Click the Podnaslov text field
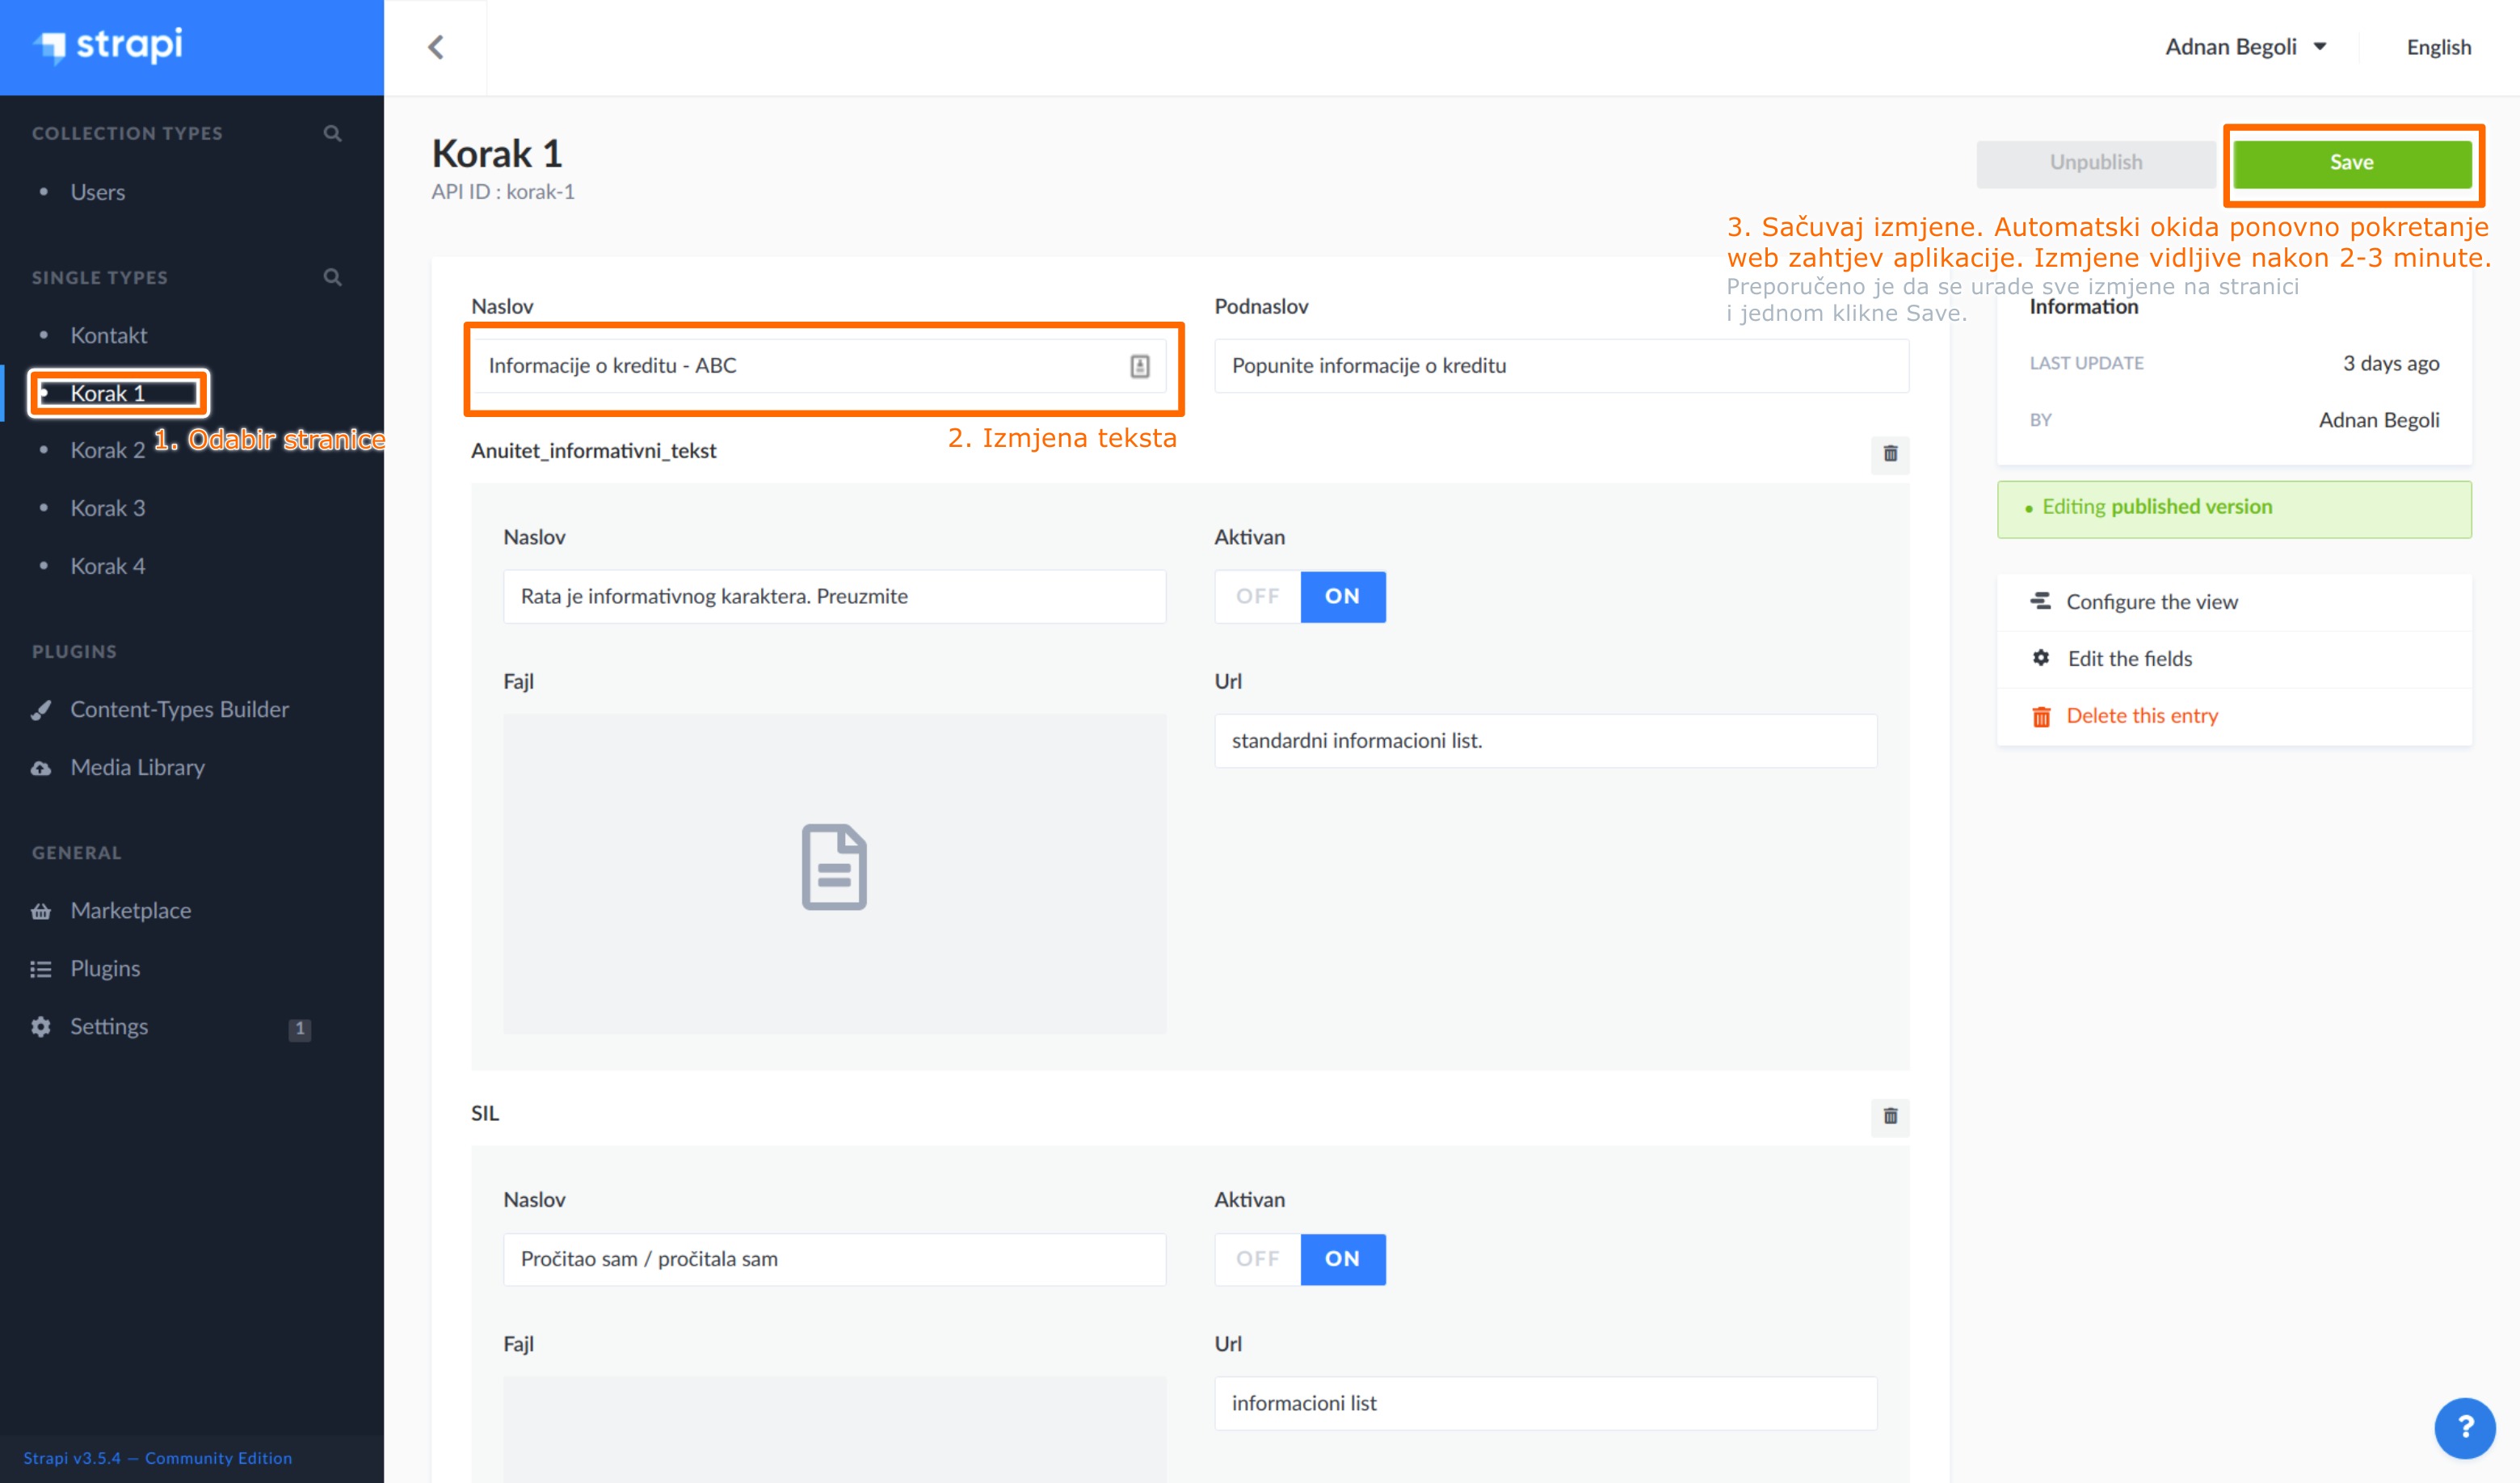 pos(1560,366)
